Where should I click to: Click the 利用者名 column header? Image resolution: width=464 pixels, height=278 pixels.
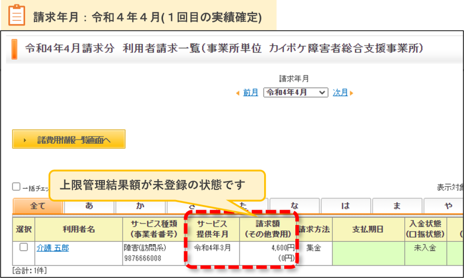[79, 230]
